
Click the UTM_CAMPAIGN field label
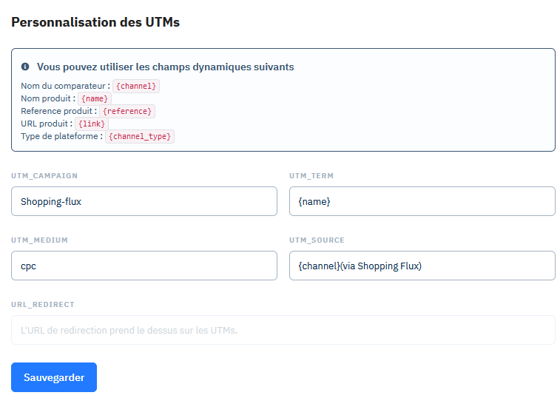[x=44, y=176]
